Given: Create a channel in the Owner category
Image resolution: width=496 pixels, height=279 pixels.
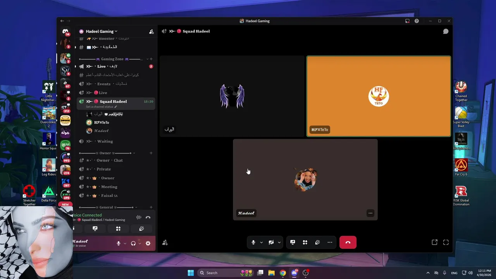Looking at the screenshot, I should (x=151, y=153).
